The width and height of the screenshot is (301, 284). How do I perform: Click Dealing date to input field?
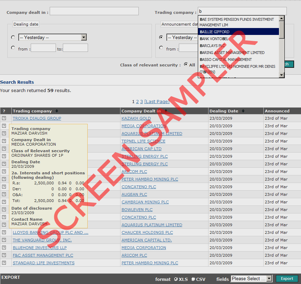(x=76, y=48)
